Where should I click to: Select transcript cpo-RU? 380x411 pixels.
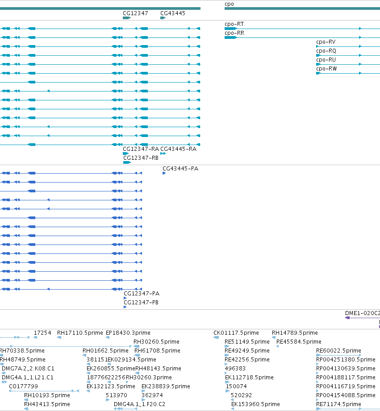click(x=326, y=60)
